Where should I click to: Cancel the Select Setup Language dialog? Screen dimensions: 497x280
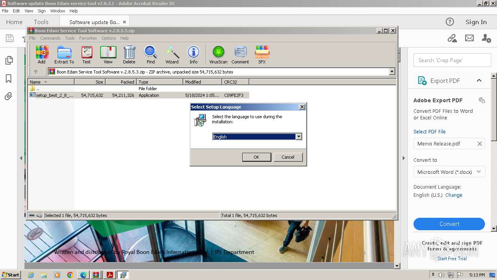click(288, 157)
